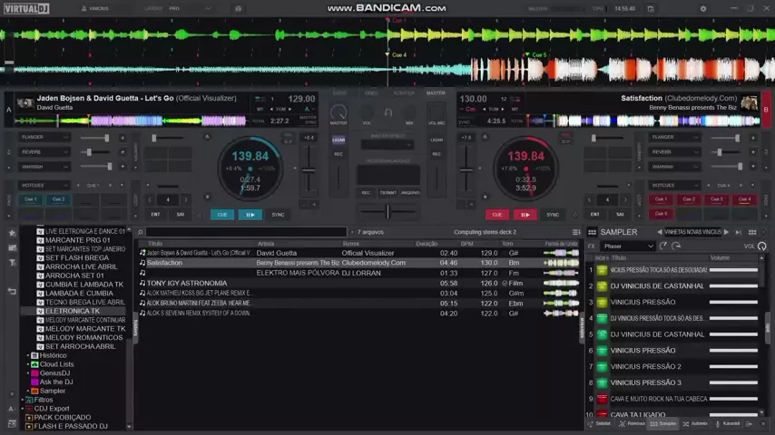Click the ARQUIVO button in mixer
Image resolution: width=775 pixels, height=435 pixels.
click(410, 193)
